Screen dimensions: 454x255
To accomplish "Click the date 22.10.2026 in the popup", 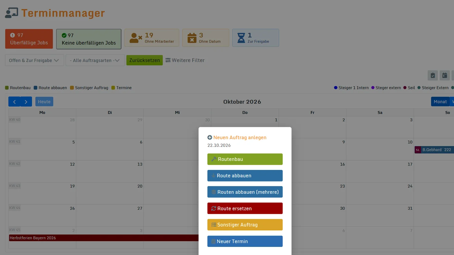I will 219,145.
